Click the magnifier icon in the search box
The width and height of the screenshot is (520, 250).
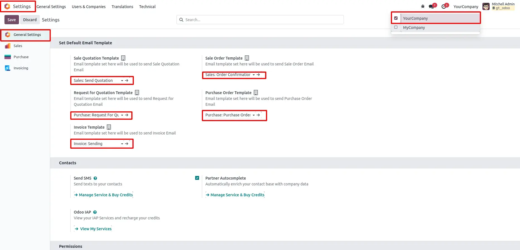pyautogui.click(x=181, y=20)
